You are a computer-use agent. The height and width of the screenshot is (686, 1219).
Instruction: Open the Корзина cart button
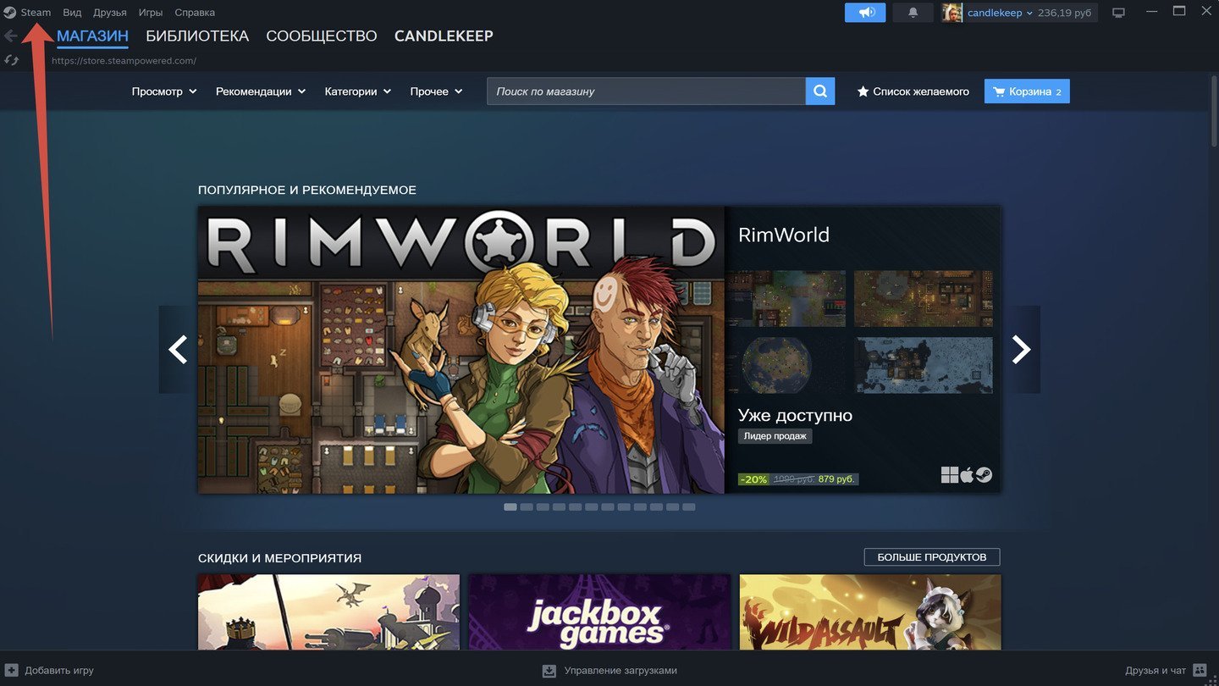[1026, 91]
